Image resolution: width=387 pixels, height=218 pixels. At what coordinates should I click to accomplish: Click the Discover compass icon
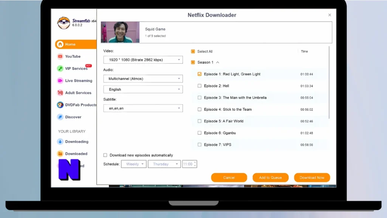[60, 117]
